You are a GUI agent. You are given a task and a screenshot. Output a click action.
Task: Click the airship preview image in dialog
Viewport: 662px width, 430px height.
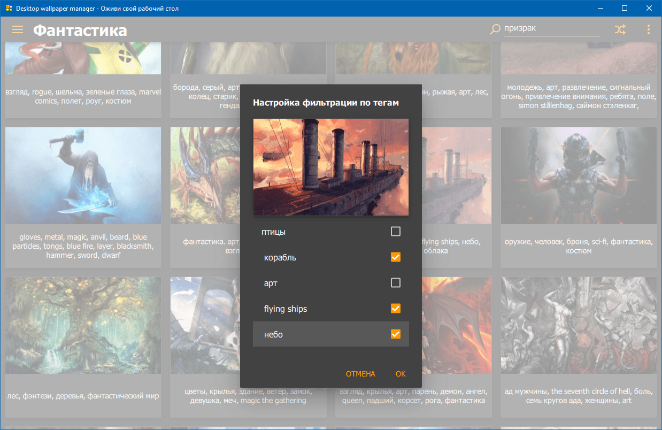pos(331,167)
